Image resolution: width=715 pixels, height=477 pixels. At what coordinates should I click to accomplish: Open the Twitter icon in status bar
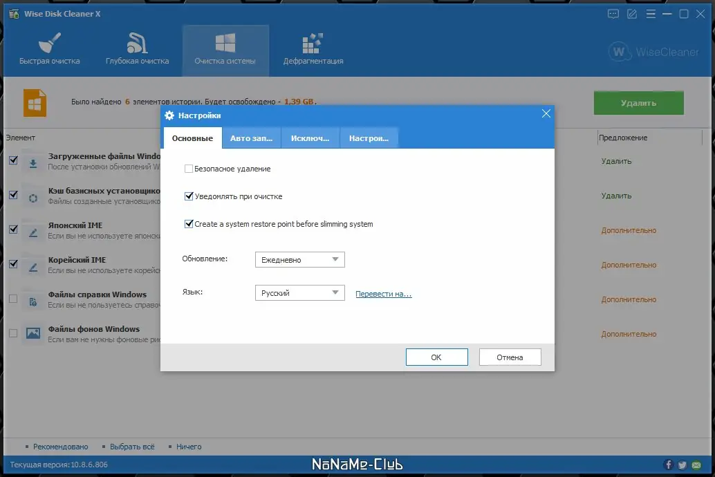click(682, 465)
